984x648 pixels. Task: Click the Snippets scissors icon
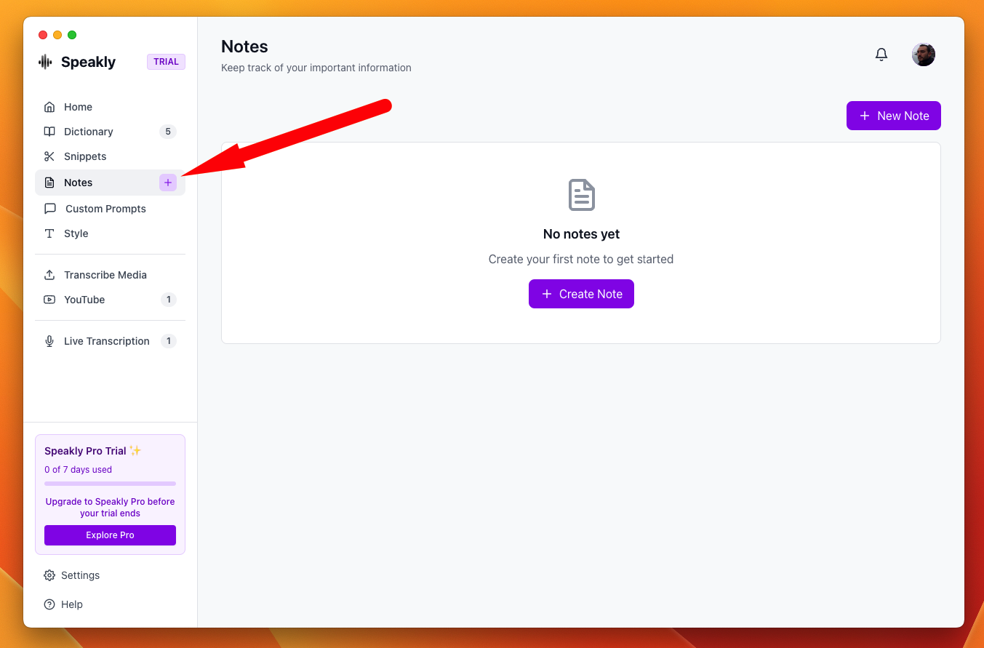click(x=49, y=156)
